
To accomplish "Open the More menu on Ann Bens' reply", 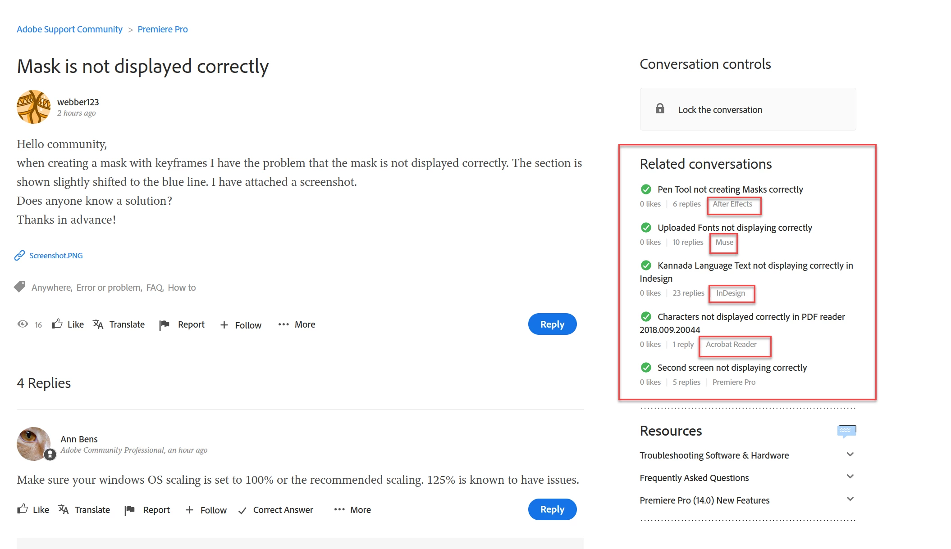I will pyautogui.click(x=352, y=510).
